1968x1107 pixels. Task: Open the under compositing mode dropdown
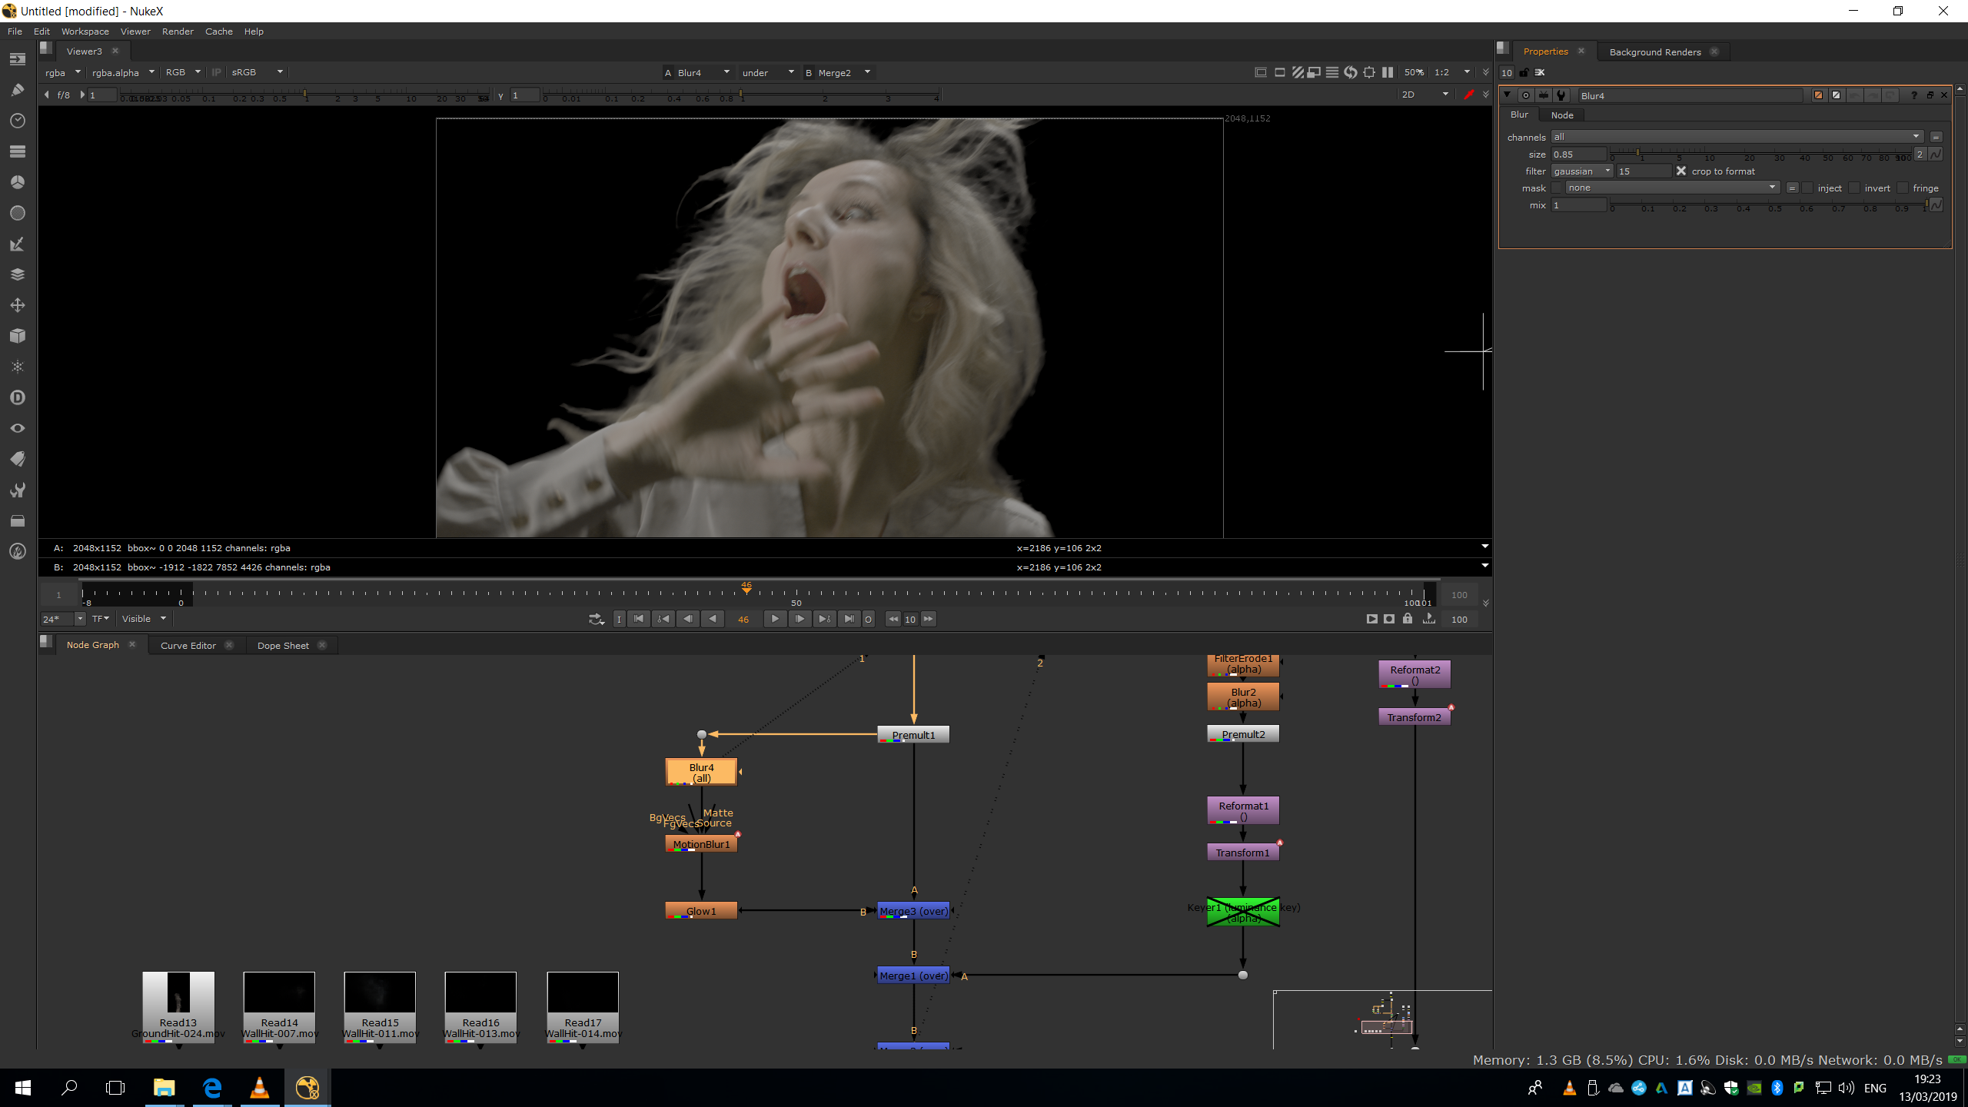coord(767,72)
